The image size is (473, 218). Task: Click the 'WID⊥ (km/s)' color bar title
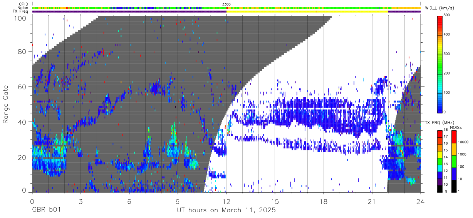pos(439,8)
